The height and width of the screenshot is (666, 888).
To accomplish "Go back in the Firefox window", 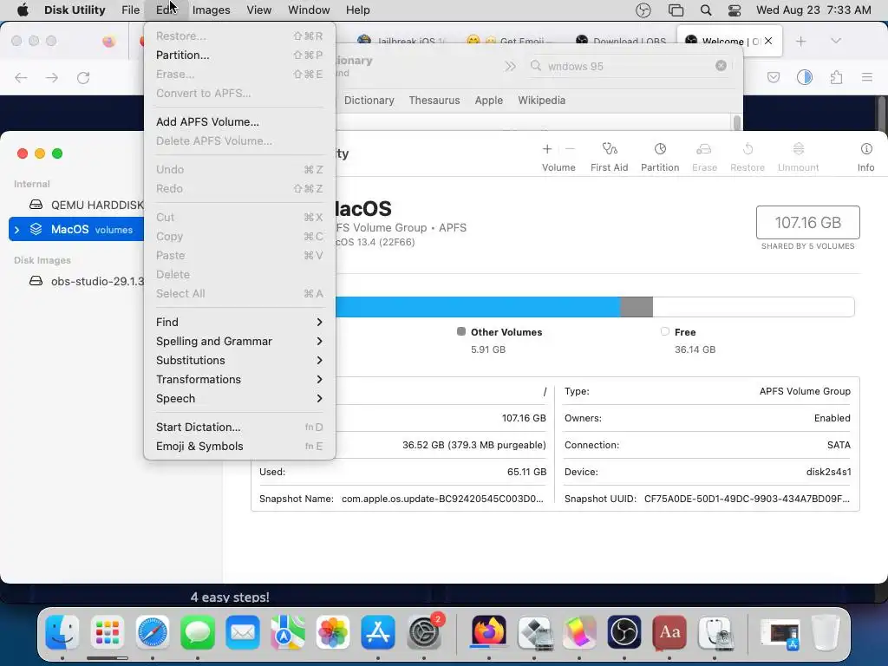I will pyautogui.click(x=21, y=77).
